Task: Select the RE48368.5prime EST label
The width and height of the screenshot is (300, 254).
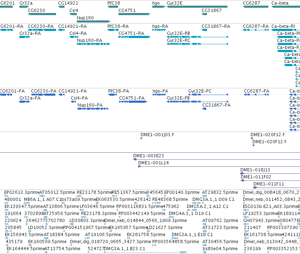Action: pos(170,199)
